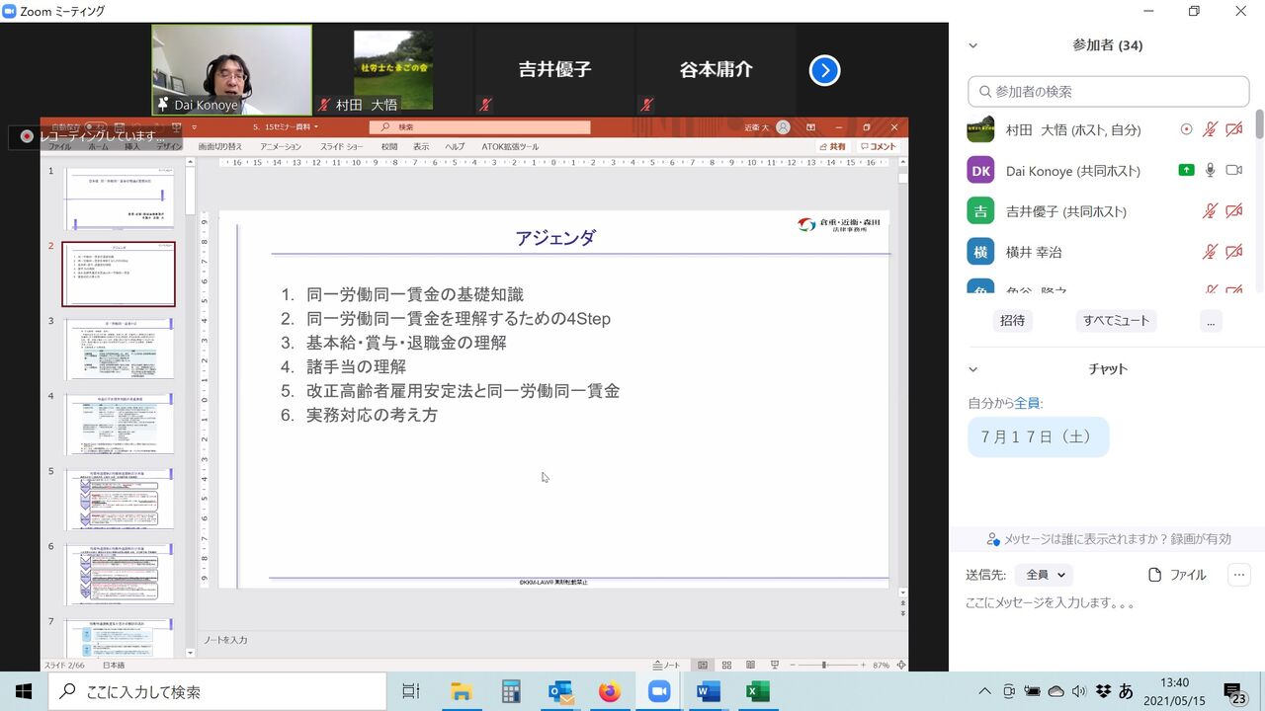This screenshot has height=711, width=1265.
Task: Click the ribbon display options icon
Action: pyautogui.click(x=810, y=127)
